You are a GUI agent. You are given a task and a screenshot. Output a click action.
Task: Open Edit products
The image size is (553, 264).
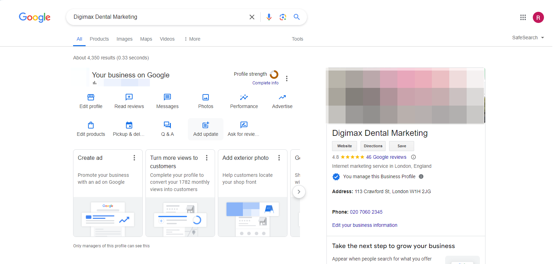click(91, 129)
